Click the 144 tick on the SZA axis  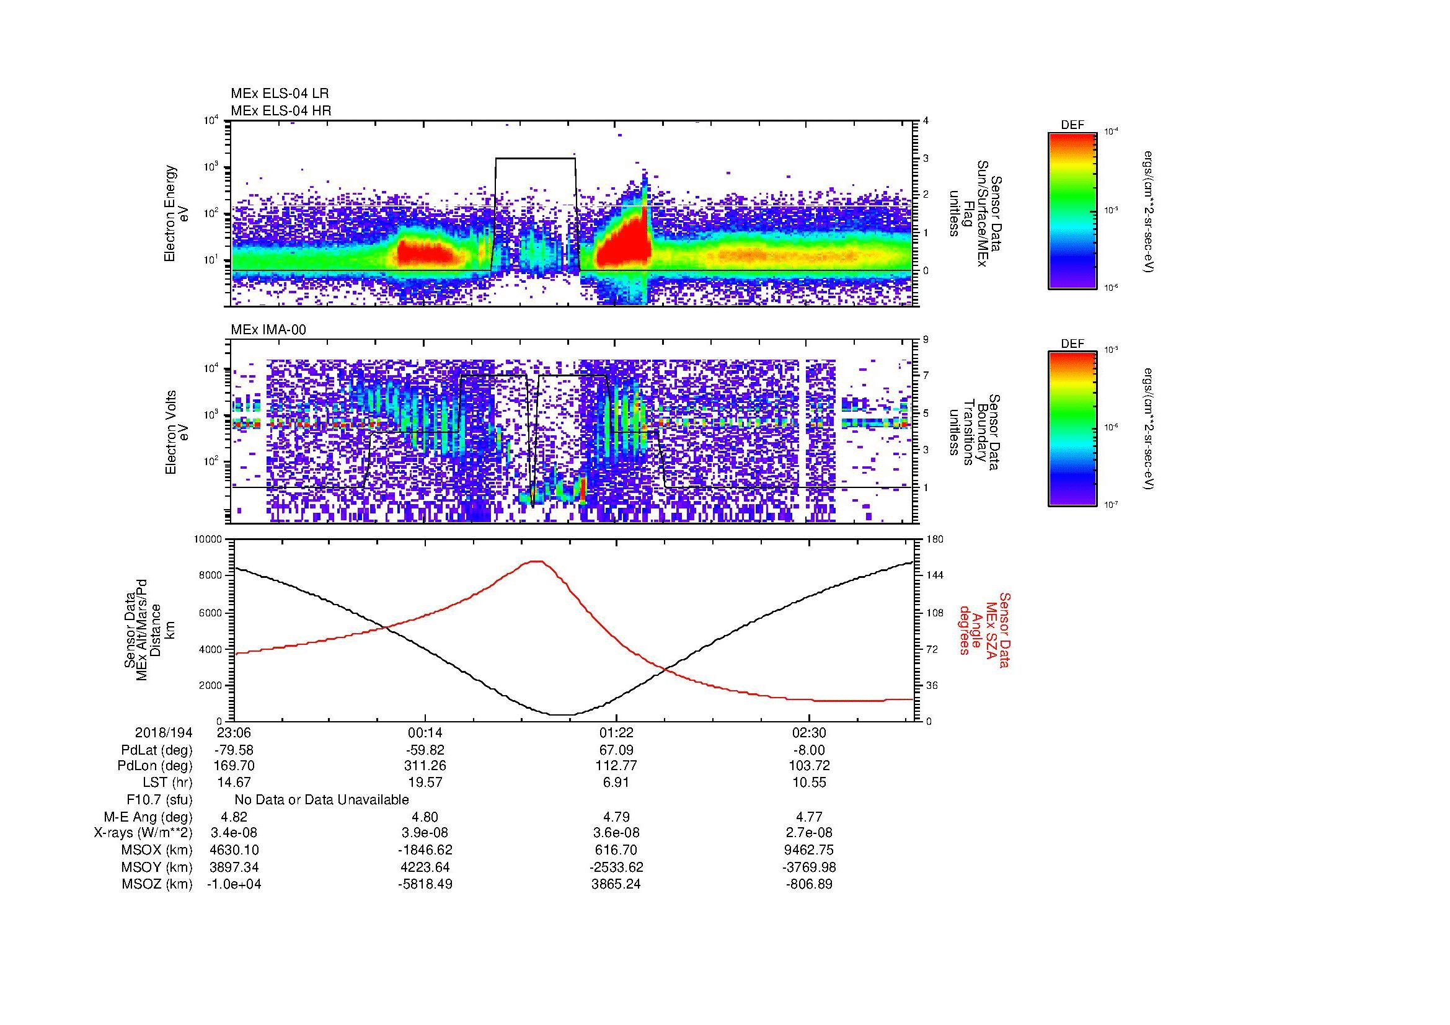point(934,575)
